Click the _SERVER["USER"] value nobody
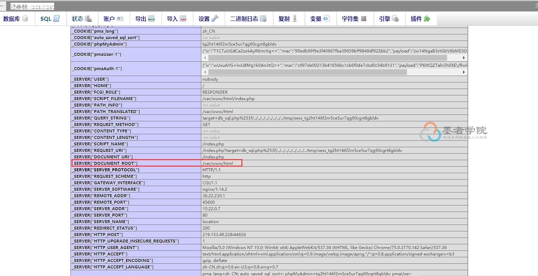The width and height of the screenshot is (538, 276). click(x=210, y=79)
